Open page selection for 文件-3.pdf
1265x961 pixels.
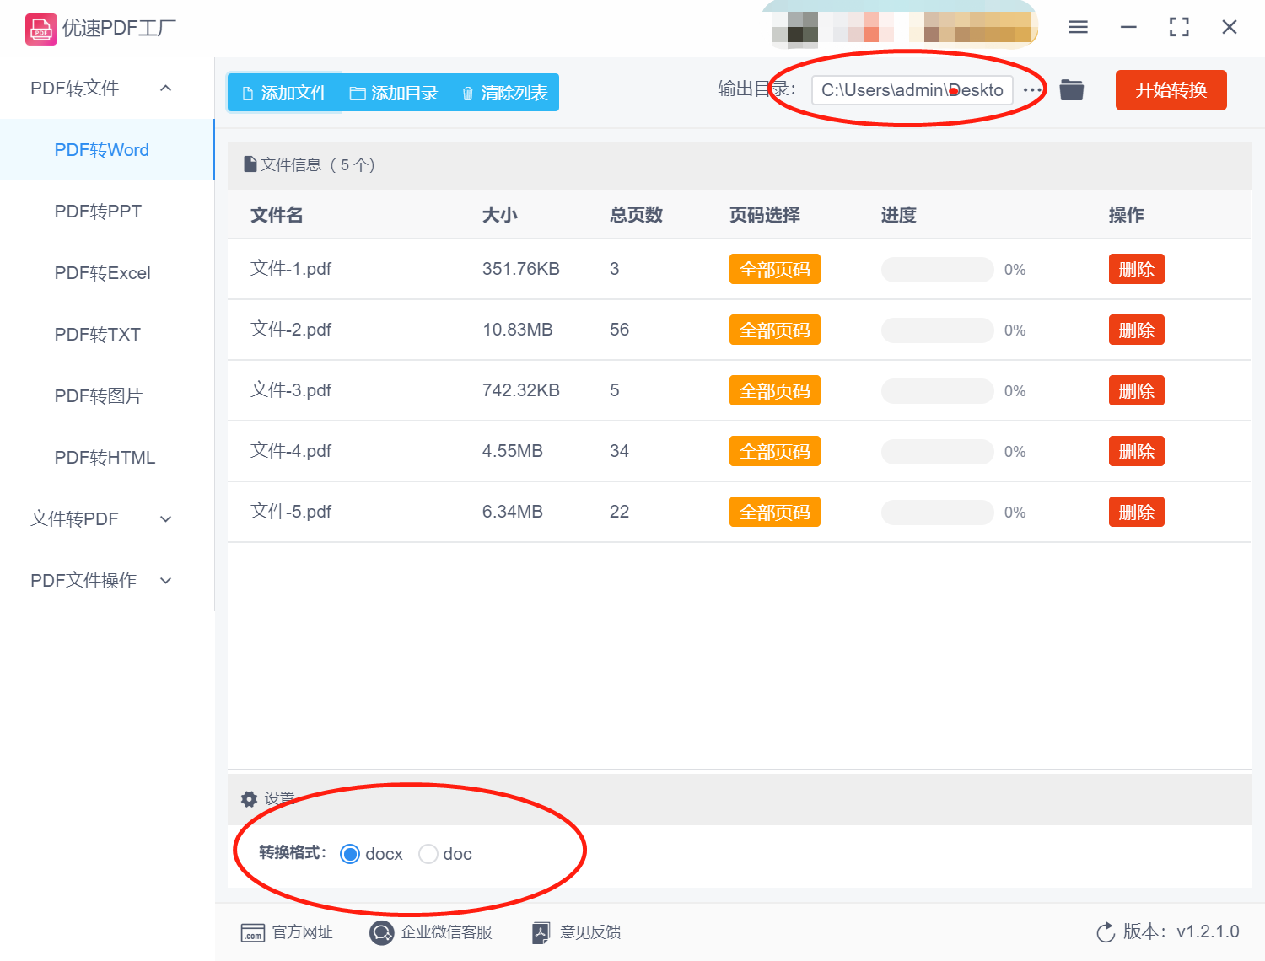coord(775,391)
